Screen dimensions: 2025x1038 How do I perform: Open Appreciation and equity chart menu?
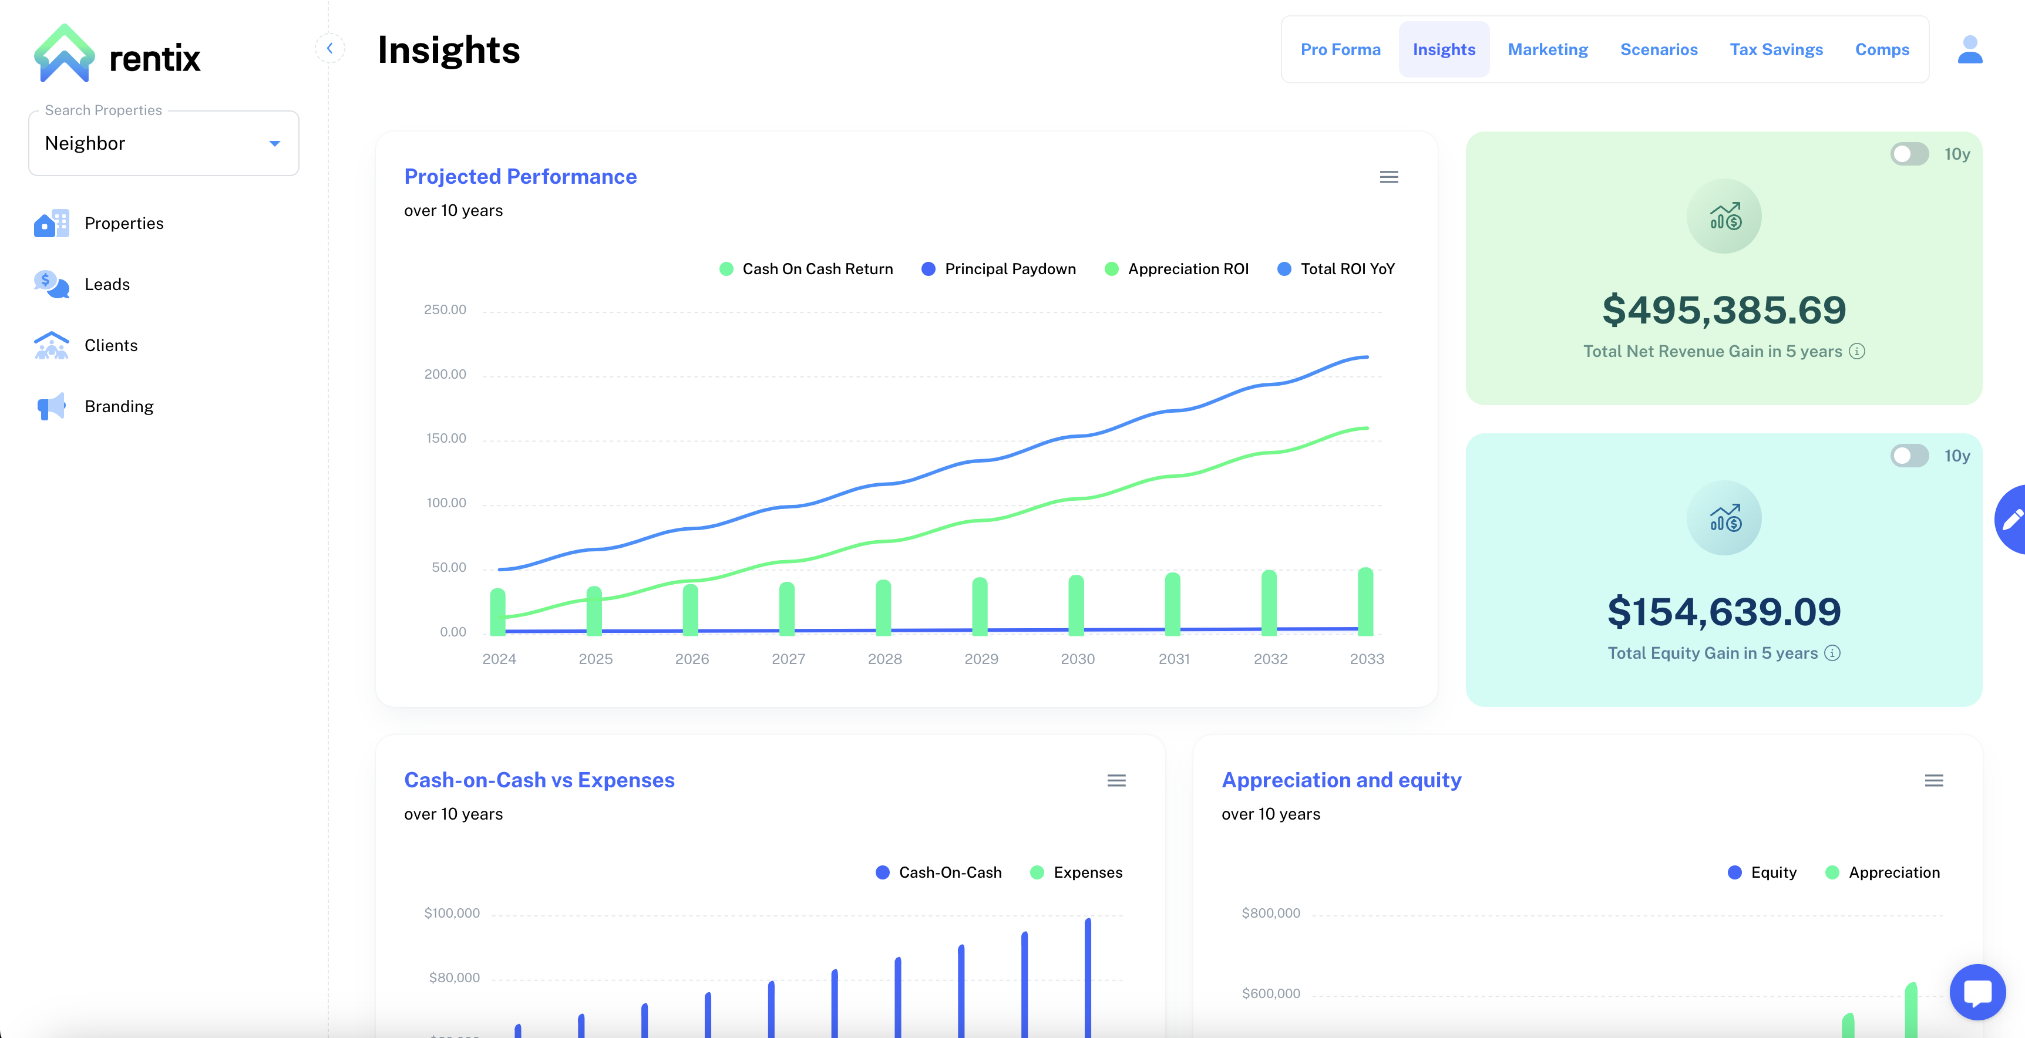(x=1934, y=780)
